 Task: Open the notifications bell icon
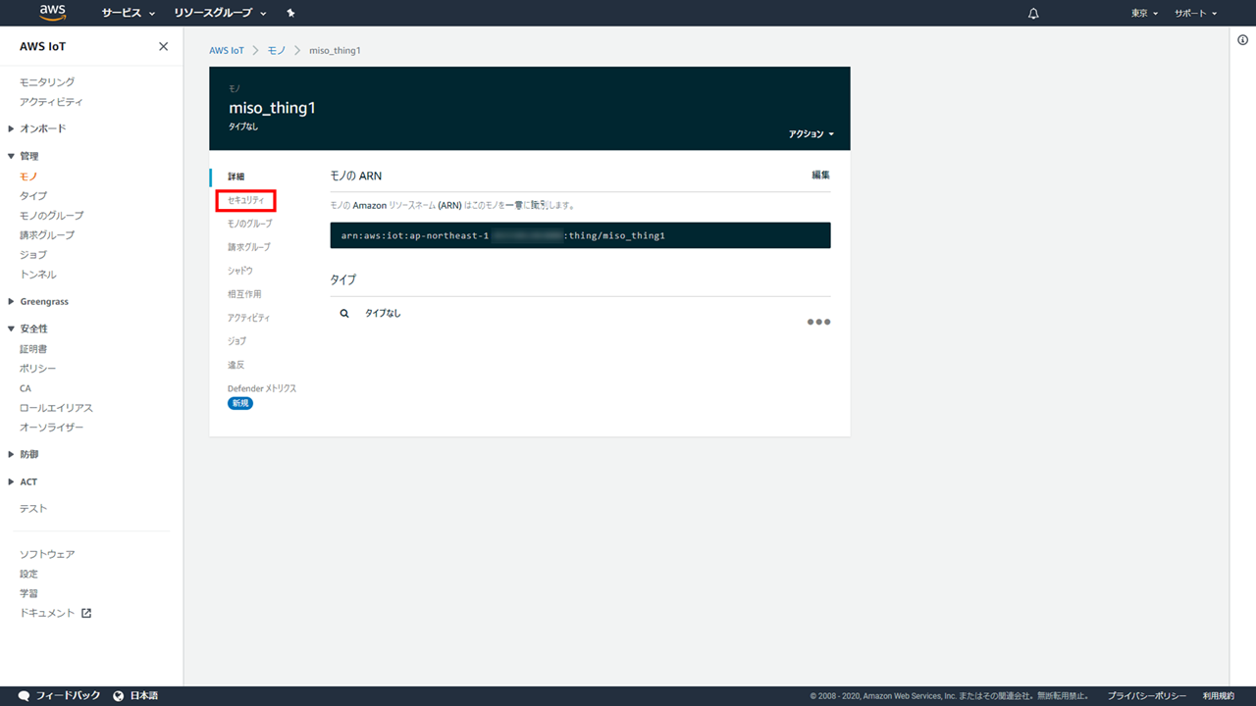(1033, 14)
